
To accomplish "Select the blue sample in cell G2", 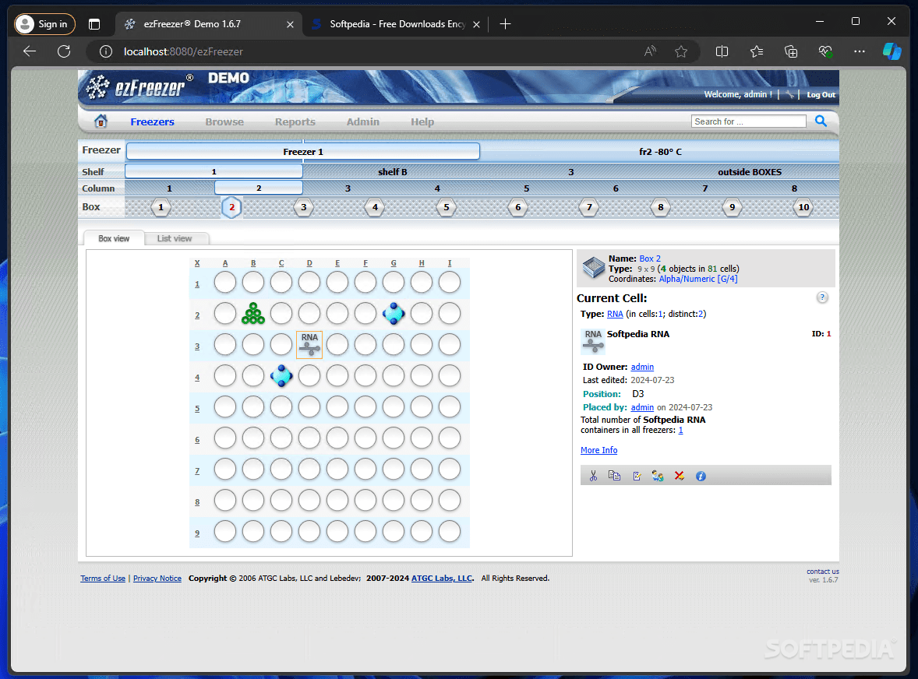I will click(394, 314).
